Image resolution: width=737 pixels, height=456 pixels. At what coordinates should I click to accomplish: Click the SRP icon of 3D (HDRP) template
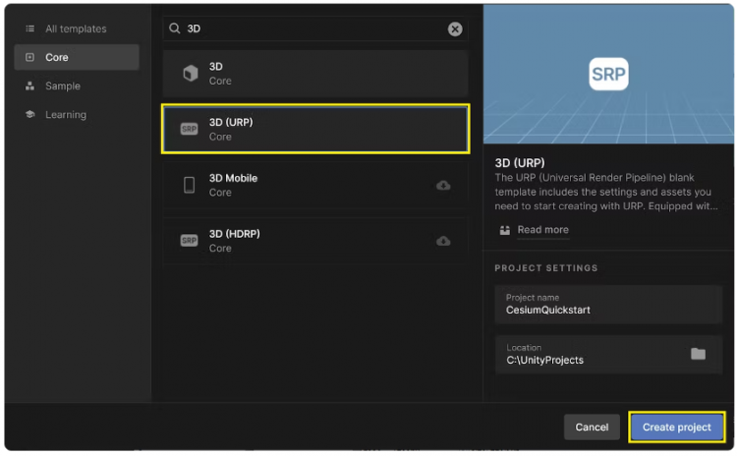pyautogui.click(x=190, y=241)
